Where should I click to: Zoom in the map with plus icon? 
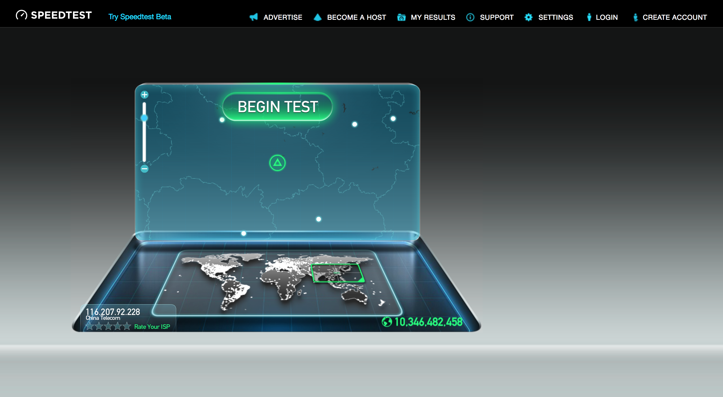145,94
